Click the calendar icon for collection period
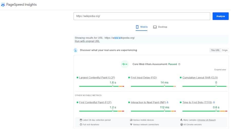 click(81, 120)
